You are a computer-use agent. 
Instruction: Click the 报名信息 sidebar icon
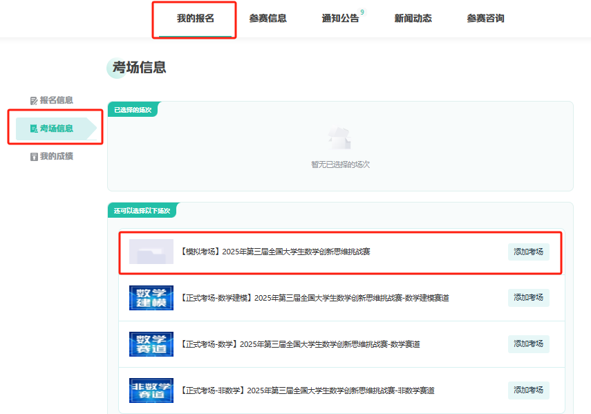click(34, 100)
